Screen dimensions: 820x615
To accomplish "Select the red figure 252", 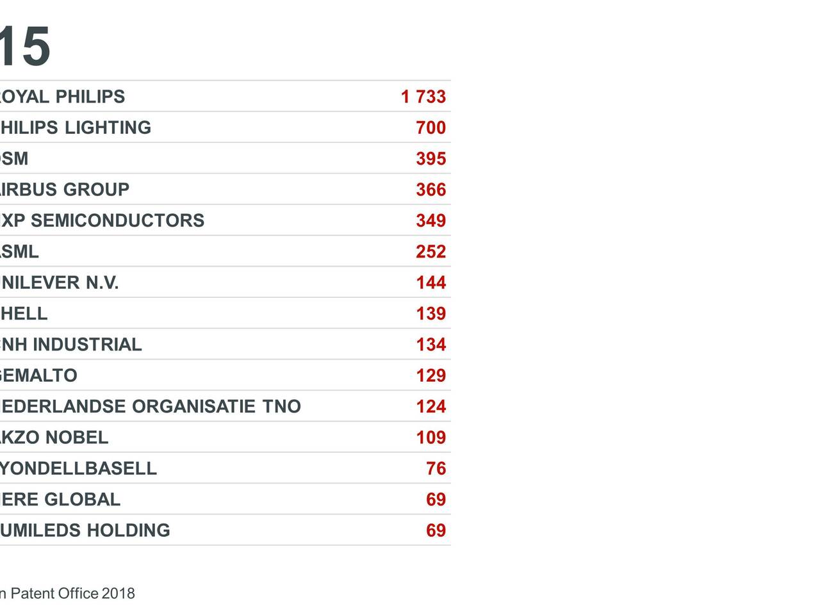I will pos(430,252).
